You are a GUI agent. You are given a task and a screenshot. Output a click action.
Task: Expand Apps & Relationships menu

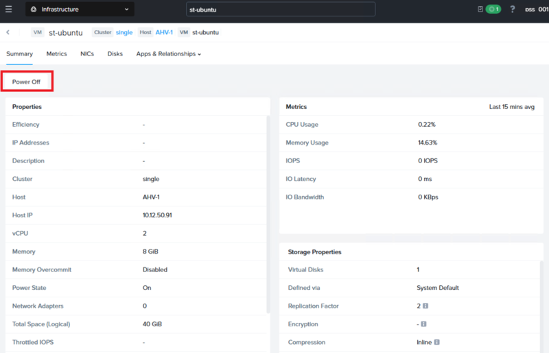pos(168,54)
